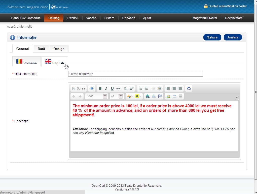This screenshot has width=257, height=194.
Task: Toggle strikethrough formatting
Action: coord(118,88)
